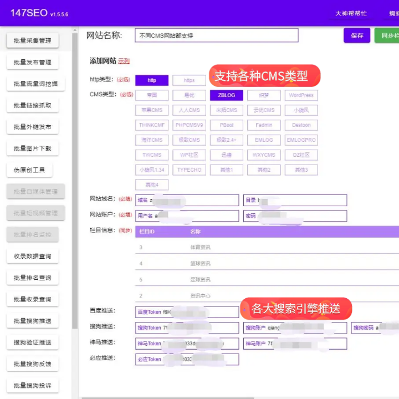The width and height of the screenshot is (399, 399).
Task: Select PHPCMSV9 CMS type
Action: 189,125
